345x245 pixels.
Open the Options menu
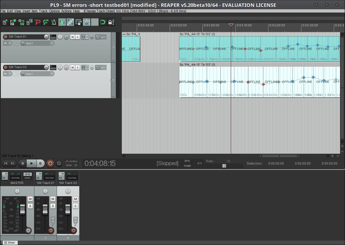coord(55,11)
